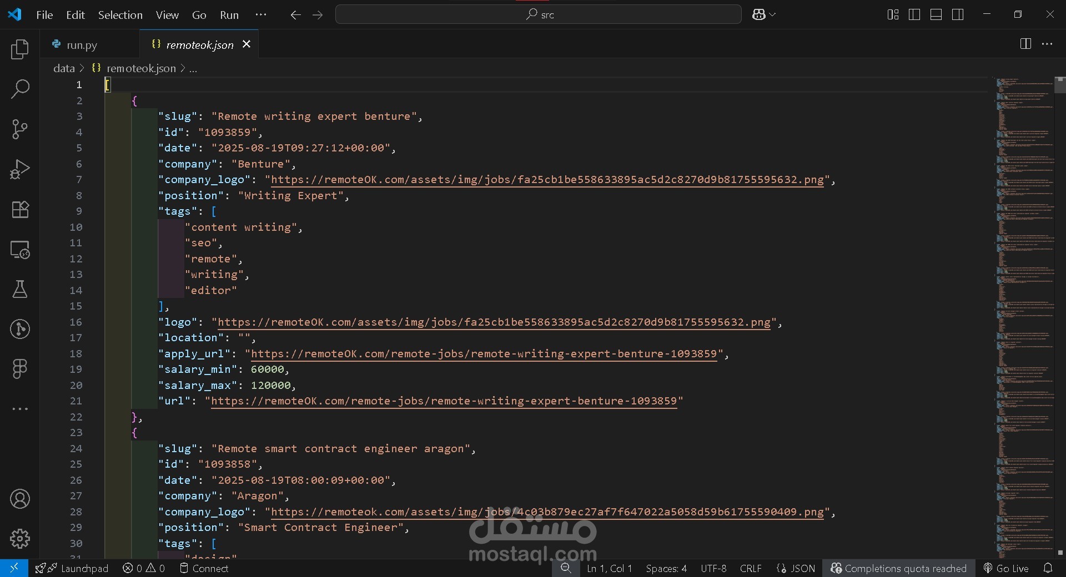Open the Run menu
The image size is (1066, 577).
(229, 15)
